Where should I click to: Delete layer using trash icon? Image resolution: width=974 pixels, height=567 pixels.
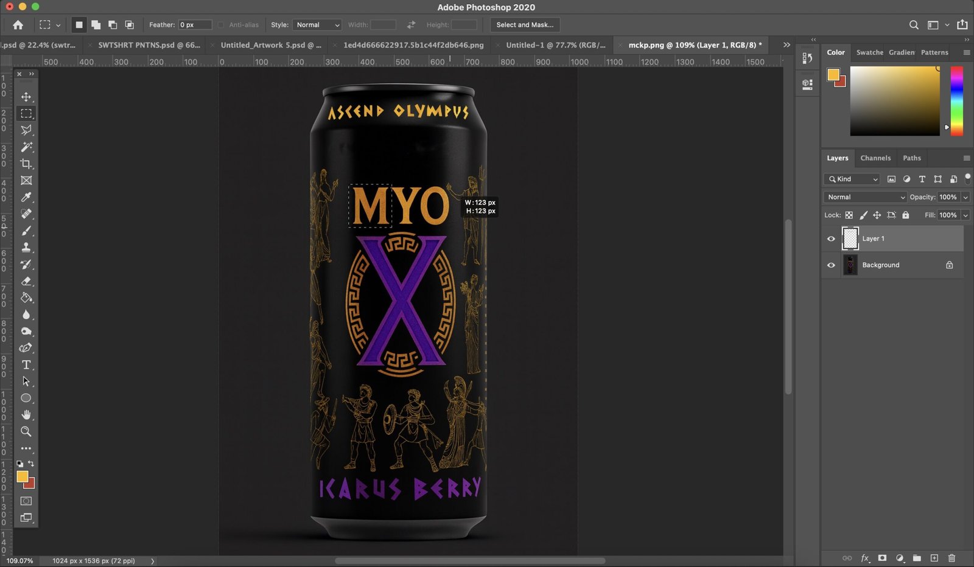point(951,558)
